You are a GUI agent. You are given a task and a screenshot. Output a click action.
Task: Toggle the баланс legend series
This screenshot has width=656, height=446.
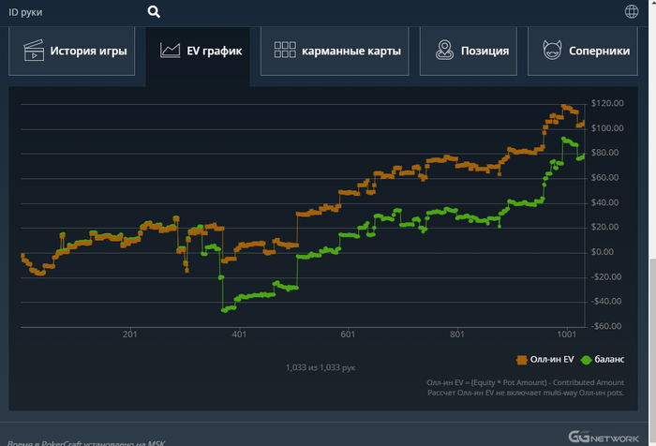pos(603,360)
